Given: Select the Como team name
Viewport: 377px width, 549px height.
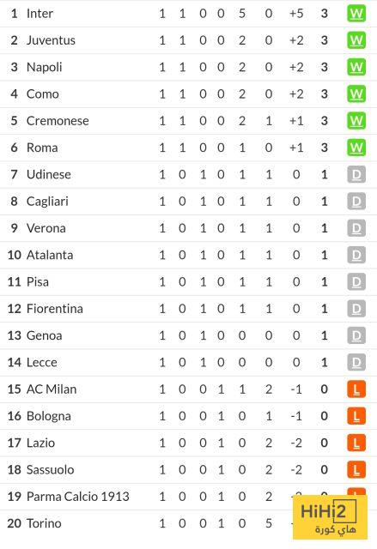Looking at the screenshot, I should [43, 94].
